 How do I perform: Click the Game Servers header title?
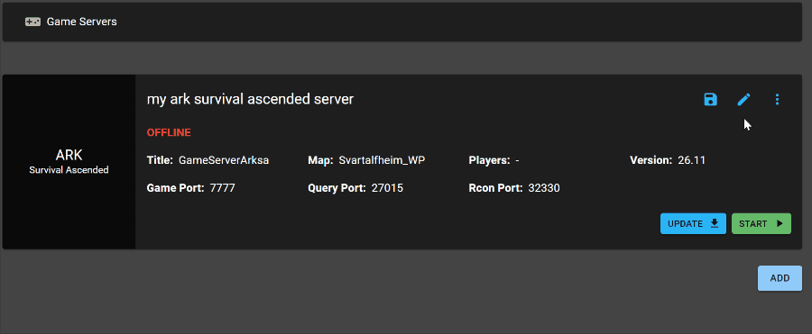pyautogui.click(x=82, y=22)
